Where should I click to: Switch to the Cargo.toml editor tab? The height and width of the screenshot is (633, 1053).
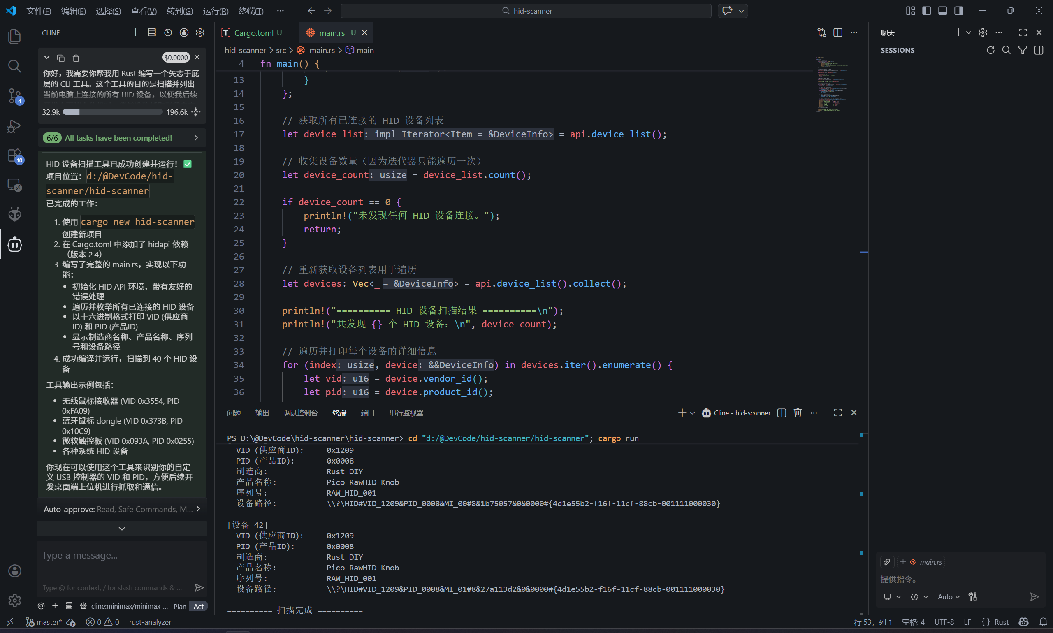coord(253,32)
